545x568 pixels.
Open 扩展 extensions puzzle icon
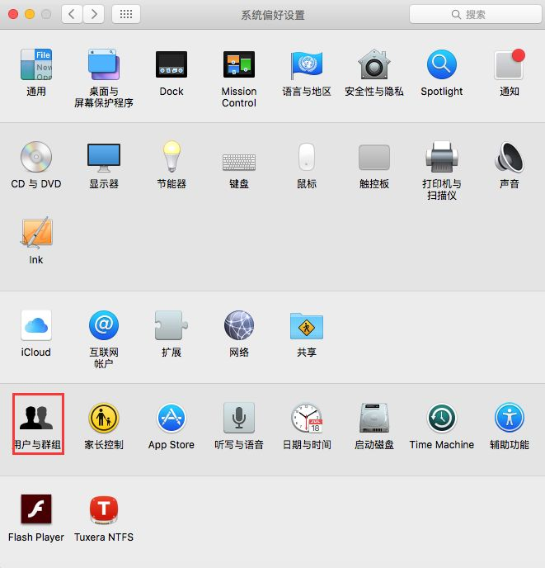[x=171, y=325]
